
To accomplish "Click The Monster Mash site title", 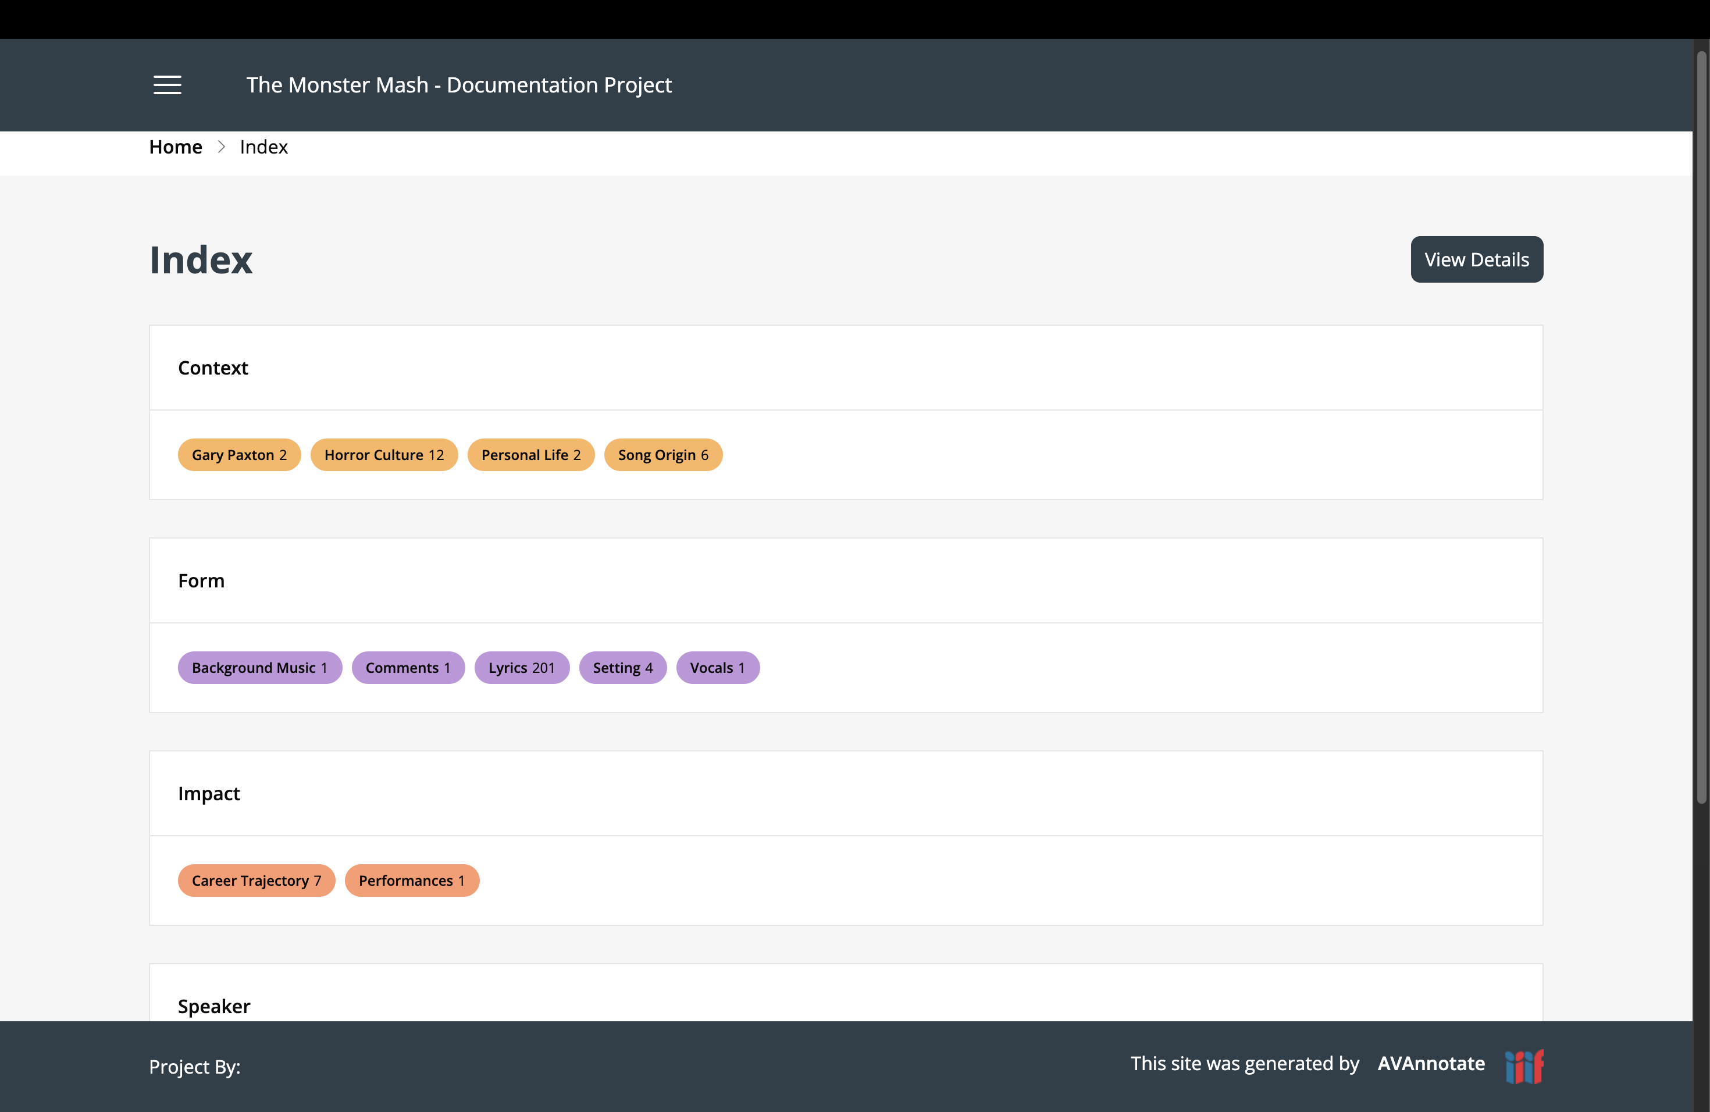I will [x=458, y=85].
